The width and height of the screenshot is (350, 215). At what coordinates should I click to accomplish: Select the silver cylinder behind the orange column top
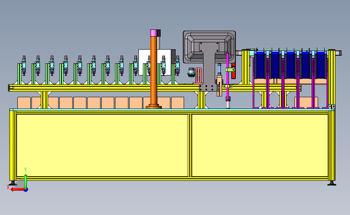coord(159,43)
